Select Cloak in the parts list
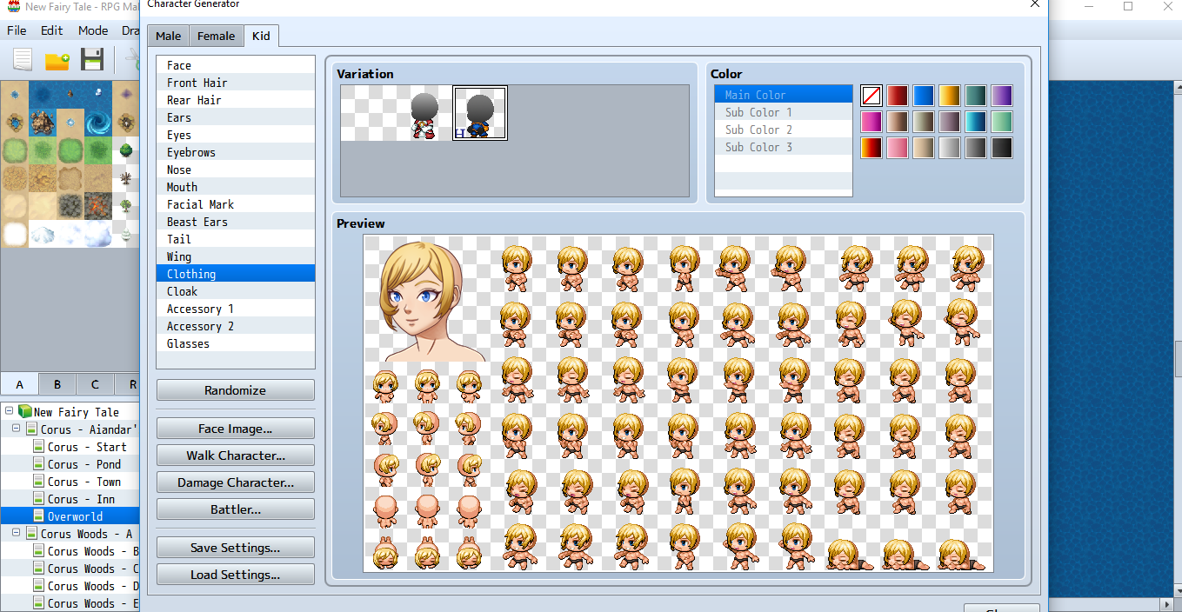Viewport: 1182px width, 612px height. (x=236, y=291)
